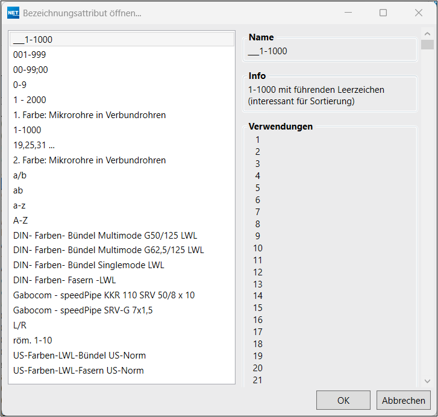This screenshot has height=417, width=438.
Task: Click the NET application icon in title bar
Action: click(x=13, y=13)
